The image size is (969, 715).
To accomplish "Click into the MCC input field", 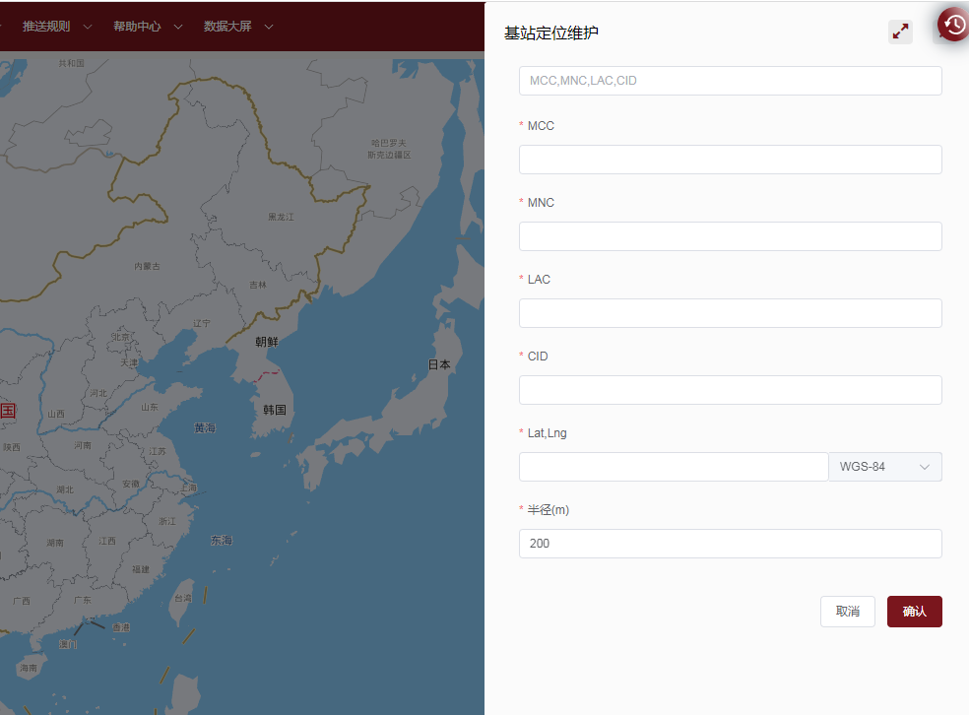I will coord(730,160).
